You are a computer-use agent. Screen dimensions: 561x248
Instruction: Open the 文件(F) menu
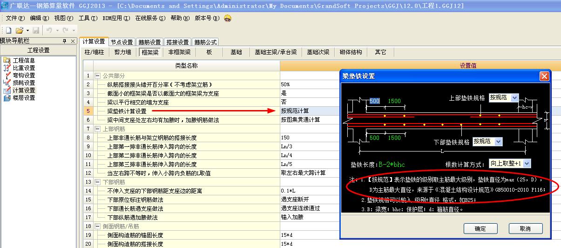coord(15,18)
